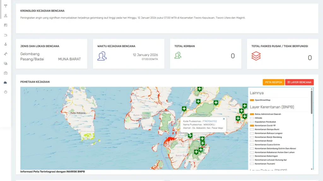Click the downward trend chart sidebar icon

click(5, 35)
